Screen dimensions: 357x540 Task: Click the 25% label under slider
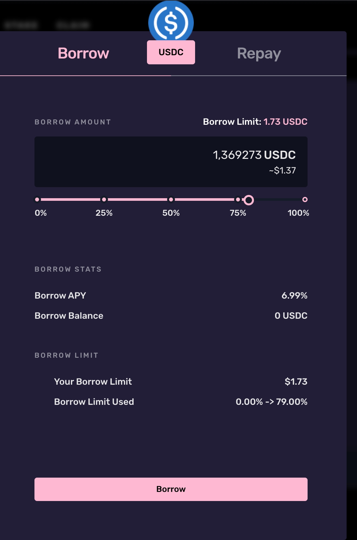pyautogui.click(x=104, y=213)
